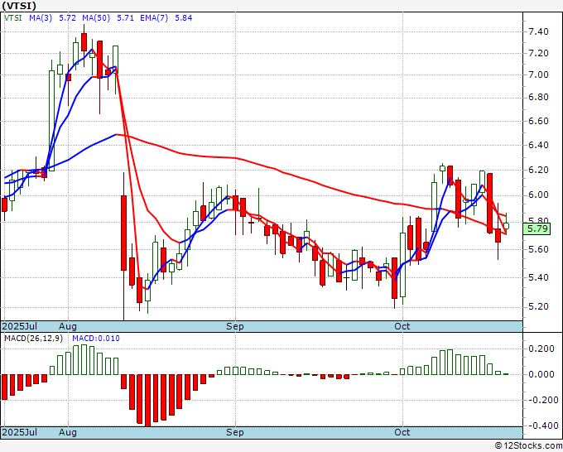Open the 12Stocks.com copyright credit
This screenshot has height=452, width=563.
pos(528,446)
